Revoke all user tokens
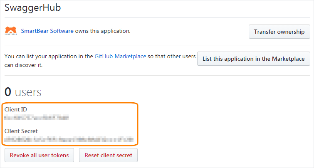The width and height of the screenshot is (314, 168). point(40,155)
